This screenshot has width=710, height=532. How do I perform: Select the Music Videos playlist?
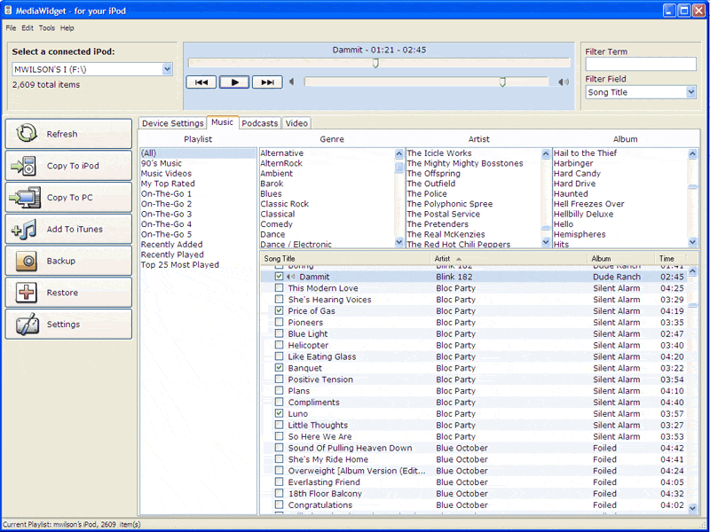click(x=166, y=173)
